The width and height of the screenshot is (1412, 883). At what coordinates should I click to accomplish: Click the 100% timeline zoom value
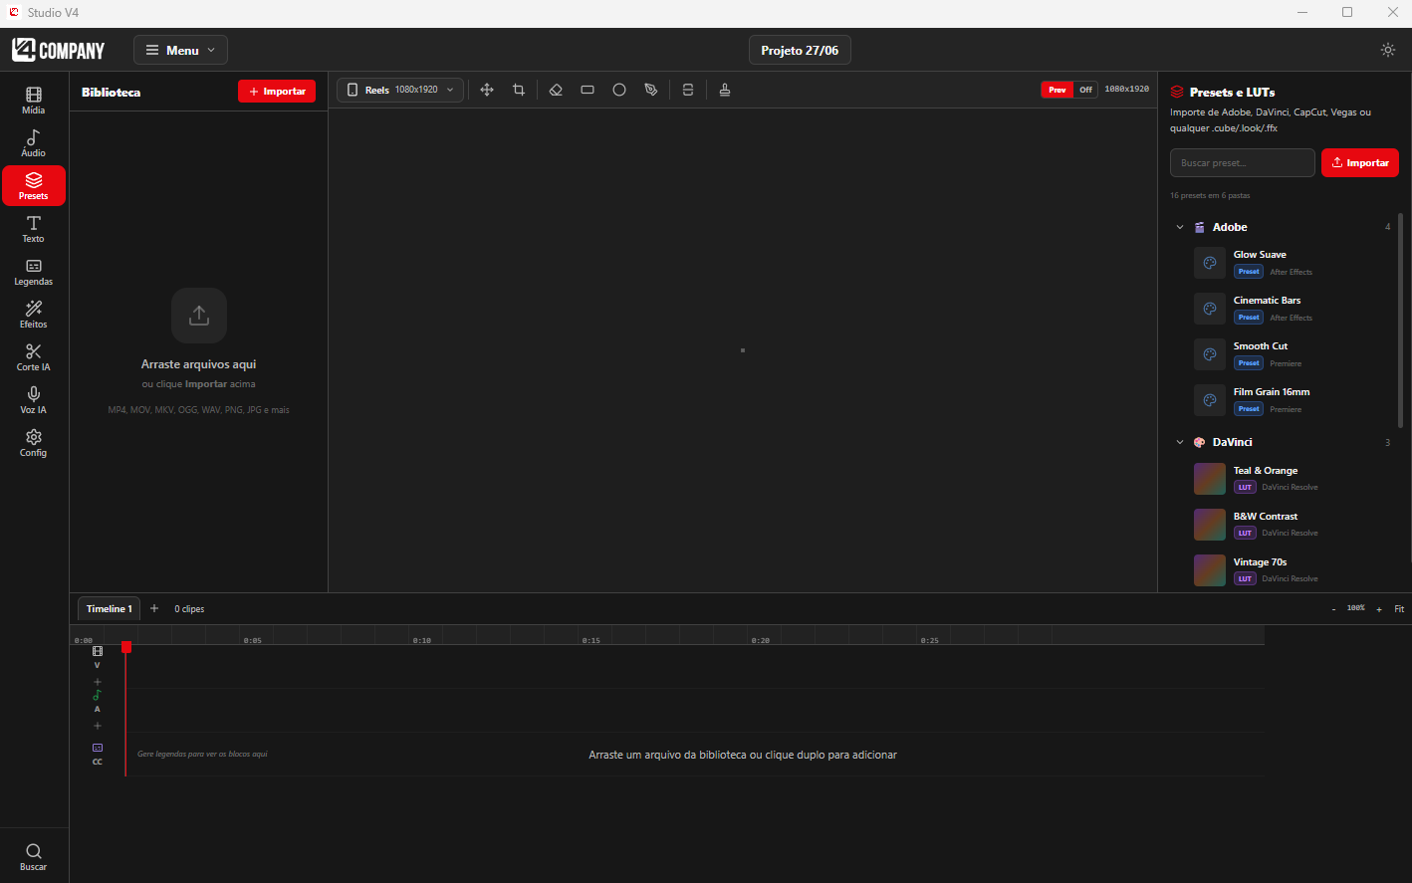pos(1356,608)
